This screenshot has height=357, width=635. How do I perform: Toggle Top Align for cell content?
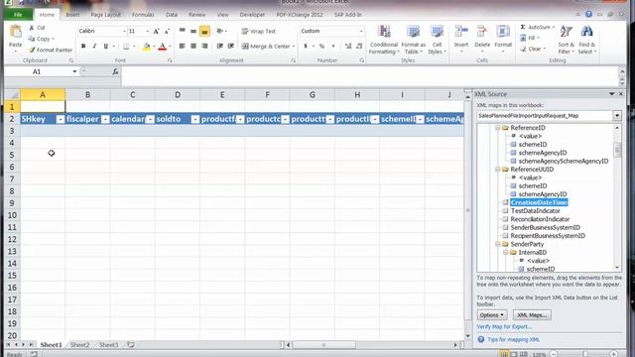(x=183, y=31)
